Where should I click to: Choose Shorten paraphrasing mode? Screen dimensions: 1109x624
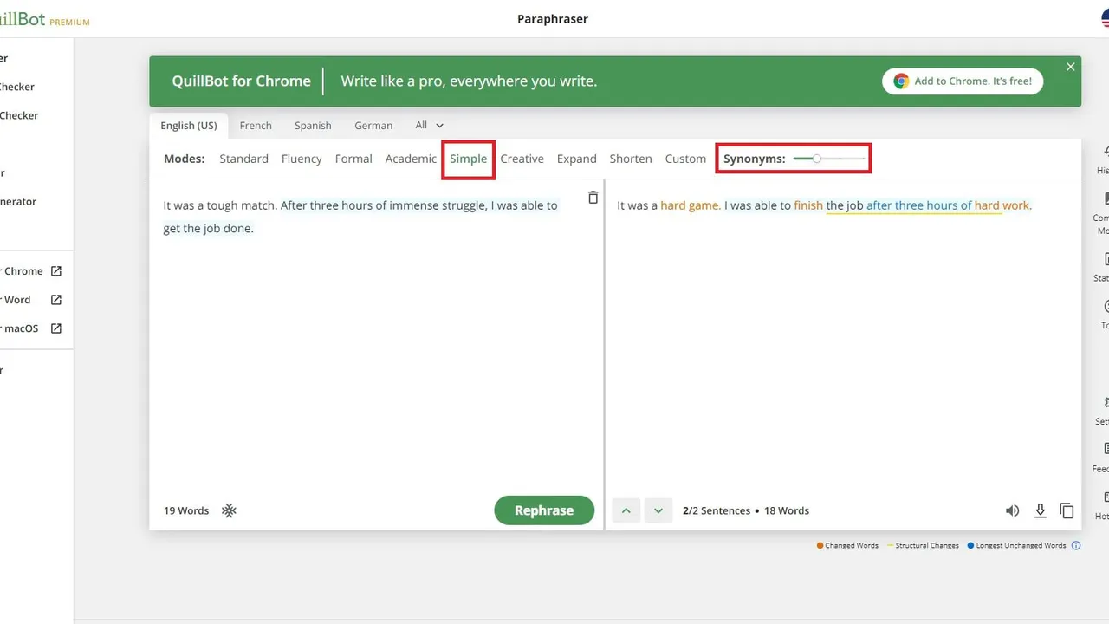[631, 159]
